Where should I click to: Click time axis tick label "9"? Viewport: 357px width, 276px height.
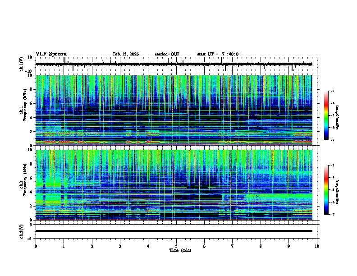coord(288,246)
